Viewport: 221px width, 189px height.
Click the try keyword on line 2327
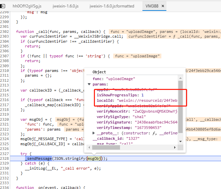[x=24, y=154]
